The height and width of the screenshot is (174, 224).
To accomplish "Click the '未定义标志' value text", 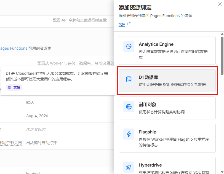I will coord(36,129).
